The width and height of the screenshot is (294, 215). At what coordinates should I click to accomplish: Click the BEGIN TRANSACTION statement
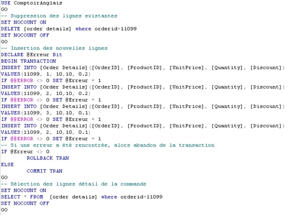pyautogui.click(x=28, y=61)
